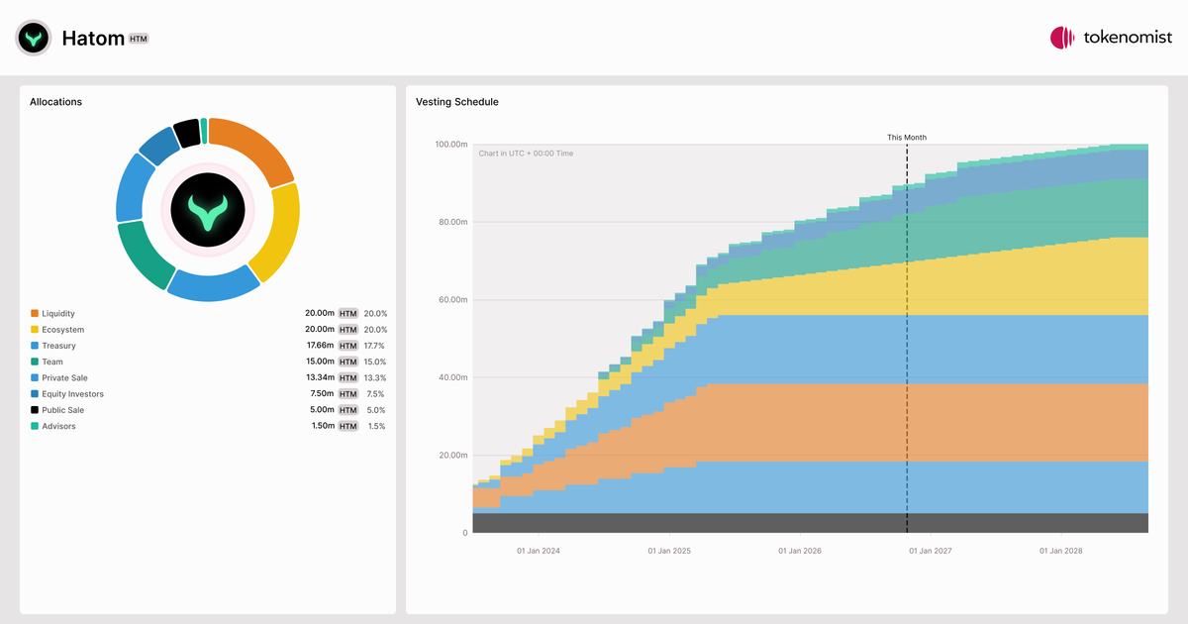The width and height of the screenshot is (1188, 624).
Task: Select the black Public Sale legend swatch
Action: (x=35, y=410)
